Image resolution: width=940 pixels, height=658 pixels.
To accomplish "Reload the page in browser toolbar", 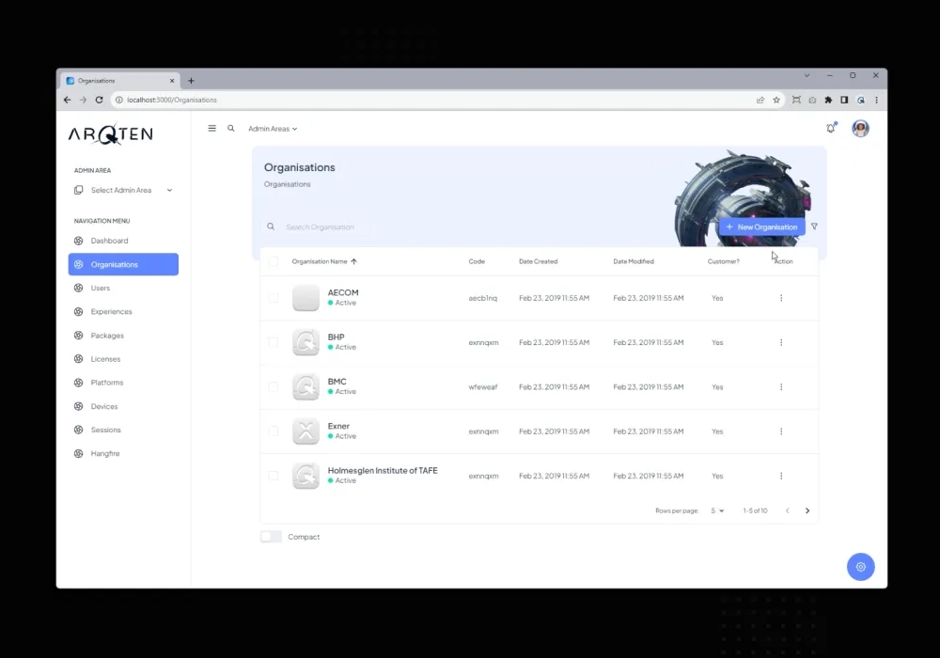I will point(99,100).
